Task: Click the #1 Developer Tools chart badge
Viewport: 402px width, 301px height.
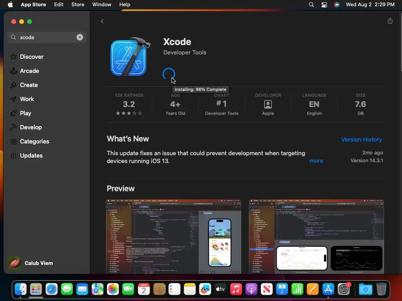Action: coord(221,104)
